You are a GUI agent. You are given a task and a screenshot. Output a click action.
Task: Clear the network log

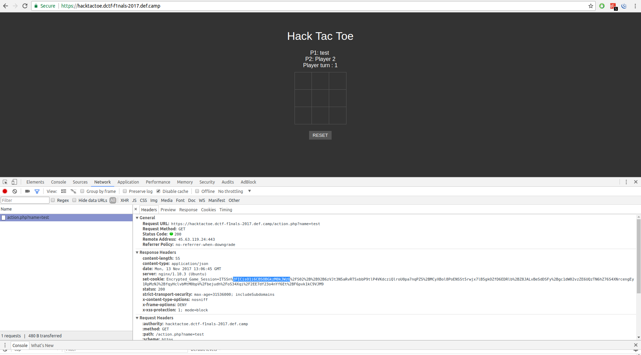coord(15,191)
